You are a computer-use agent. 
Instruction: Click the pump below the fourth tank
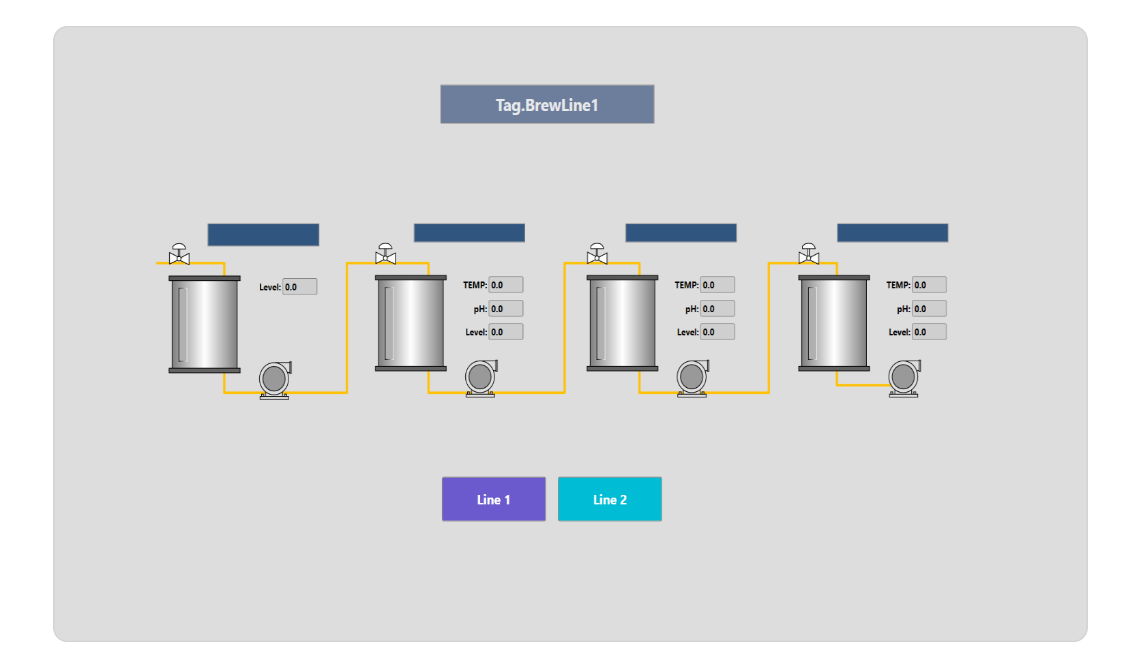tap(904, 378)
